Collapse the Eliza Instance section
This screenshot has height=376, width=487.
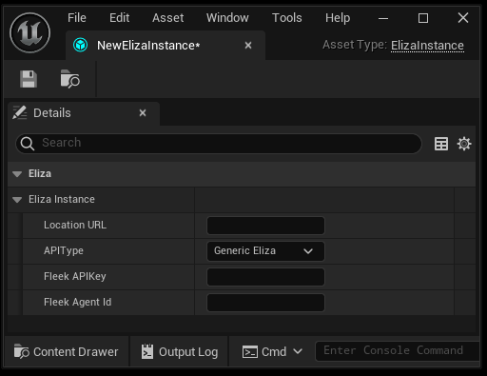(x=17, y=200)
